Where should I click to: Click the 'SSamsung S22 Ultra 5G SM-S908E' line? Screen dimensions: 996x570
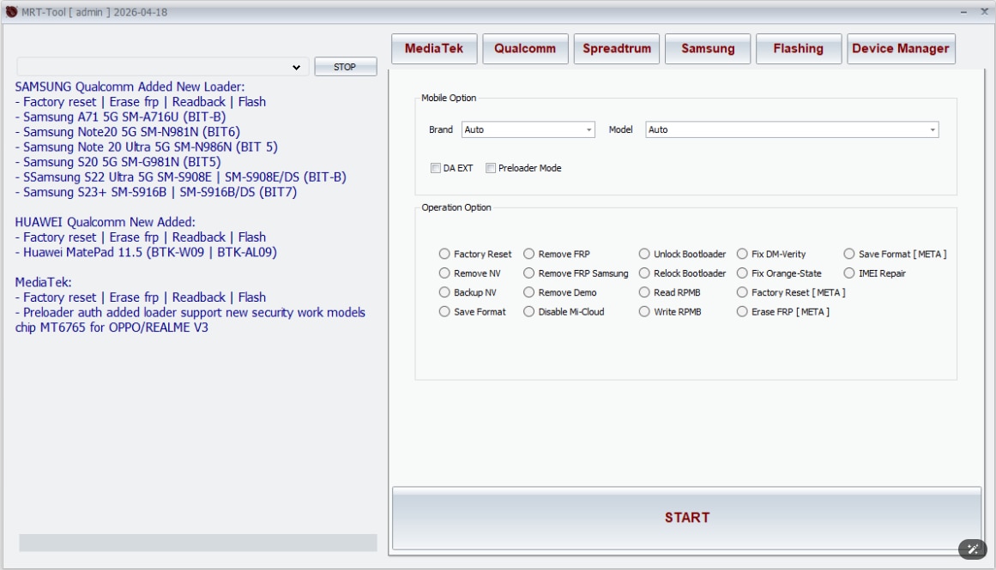[x=181, y=177]
